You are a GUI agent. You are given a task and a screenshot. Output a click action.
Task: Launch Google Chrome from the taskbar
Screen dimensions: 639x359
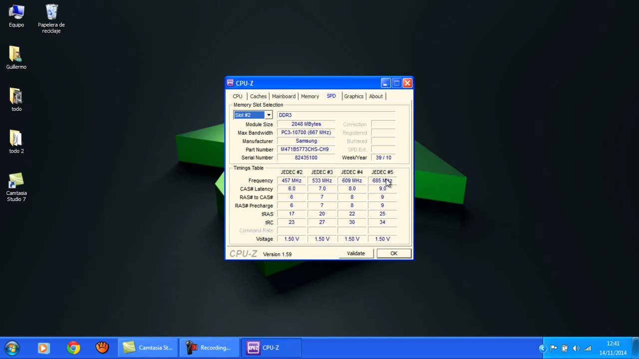tap(73, 348)
